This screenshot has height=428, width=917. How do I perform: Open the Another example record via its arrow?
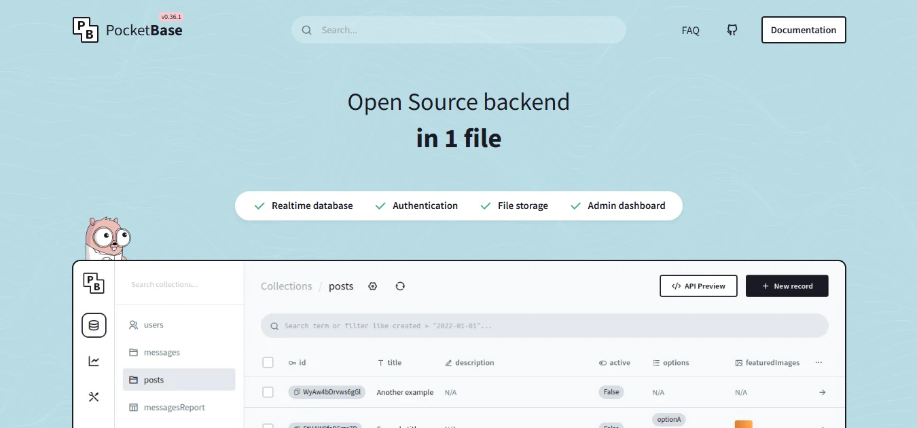822,392
